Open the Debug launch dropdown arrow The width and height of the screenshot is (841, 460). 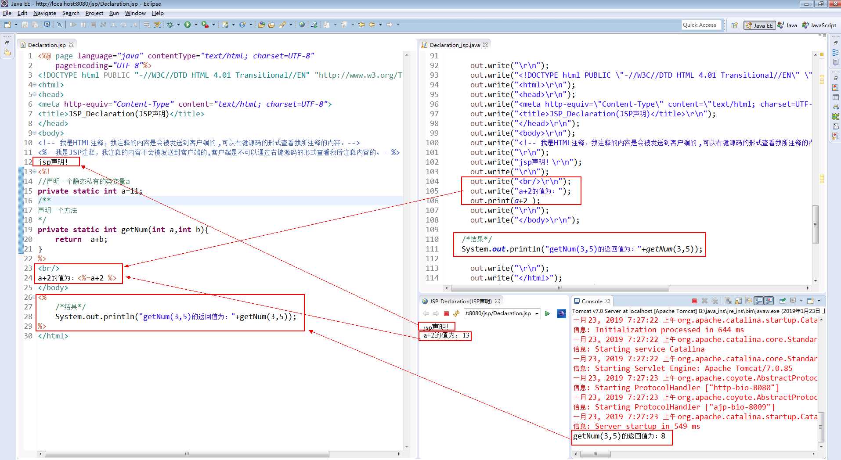click(x=178, y=25)
